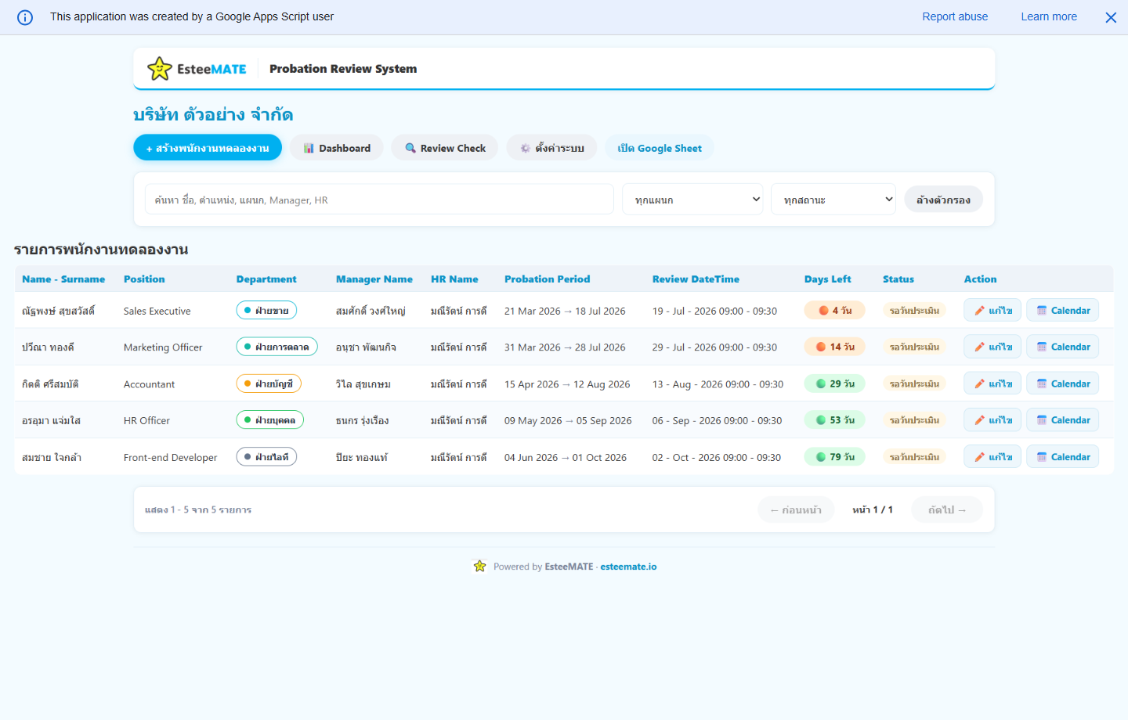Focus the employee search input field
This screenshot has height=720, width=1128.
coord(379,200)
